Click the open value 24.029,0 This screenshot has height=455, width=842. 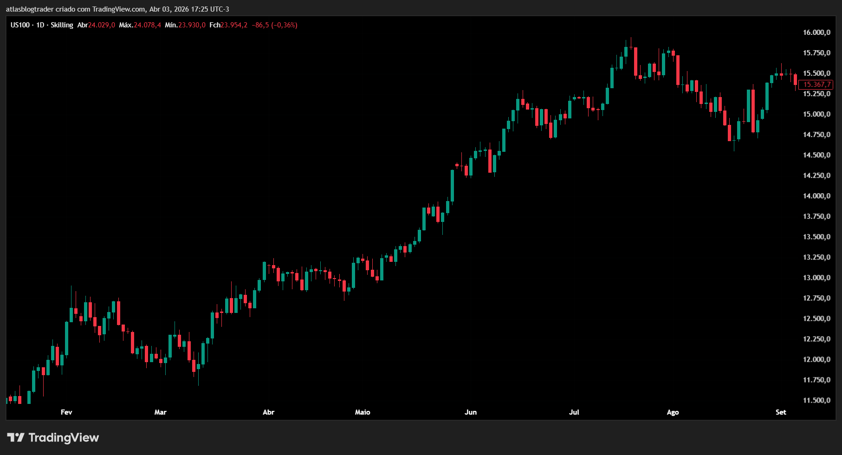pos(102,25)
